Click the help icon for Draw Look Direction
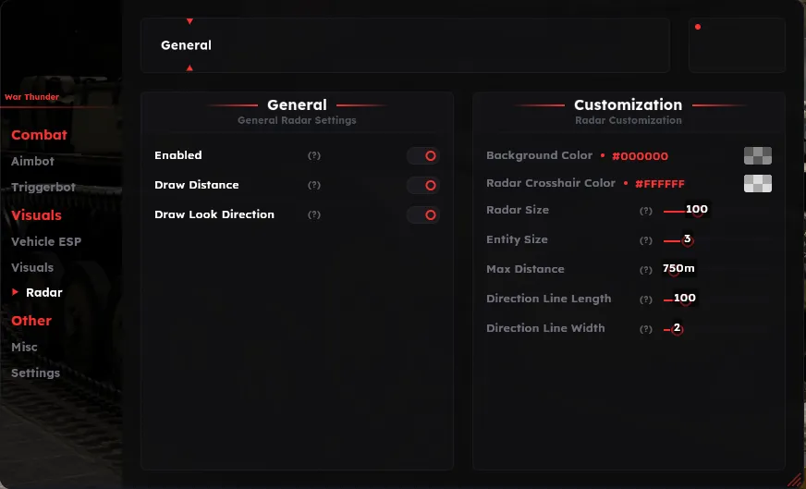This screenshot has height=489, width=806. [x=314, y=215]
